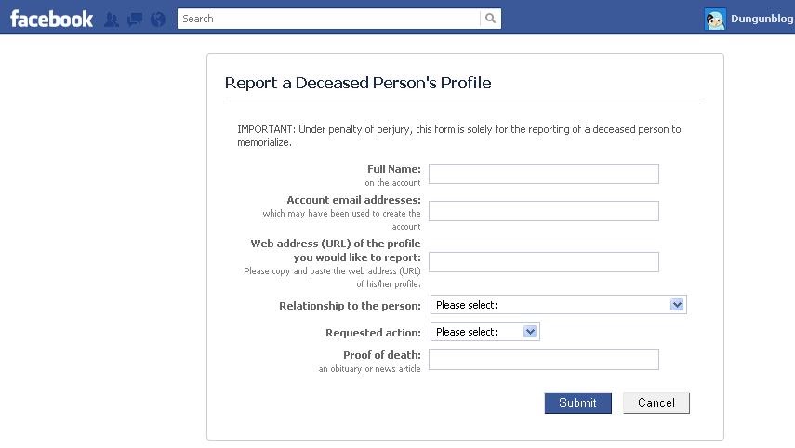Image resolution: width=795 pixels, height=448 pixels.
Task: Open the messages icon
Action: 135,20
